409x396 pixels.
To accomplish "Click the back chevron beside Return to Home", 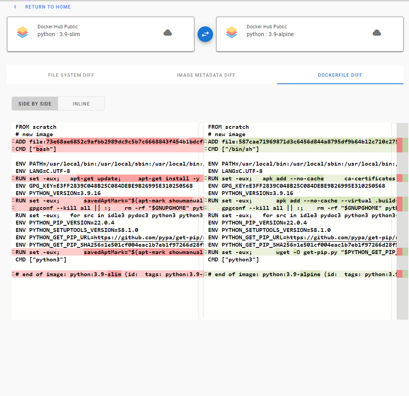I will 15,7.
